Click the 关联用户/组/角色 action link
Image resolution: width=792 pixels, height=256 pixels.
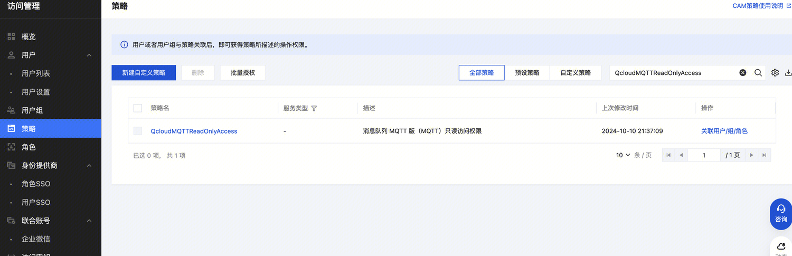point(724,131)
